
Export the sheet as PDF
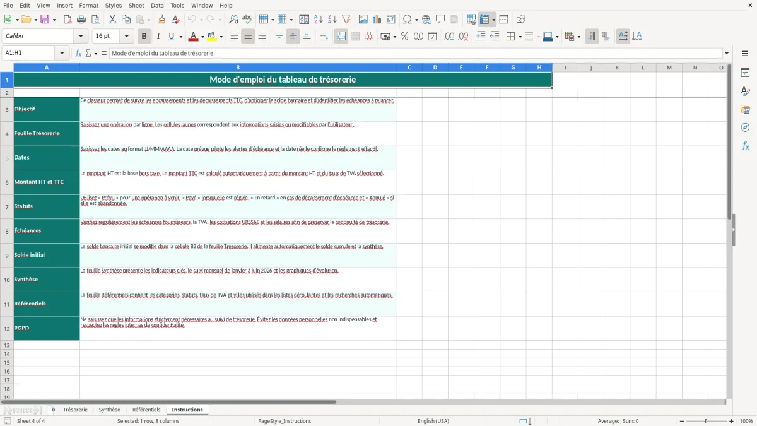click(67, 20)
